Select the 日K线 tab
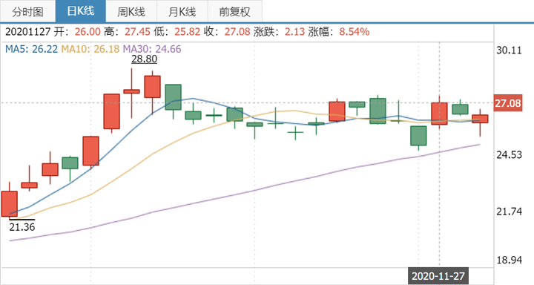This screenshot has height=285, width=534. point(81,11)
